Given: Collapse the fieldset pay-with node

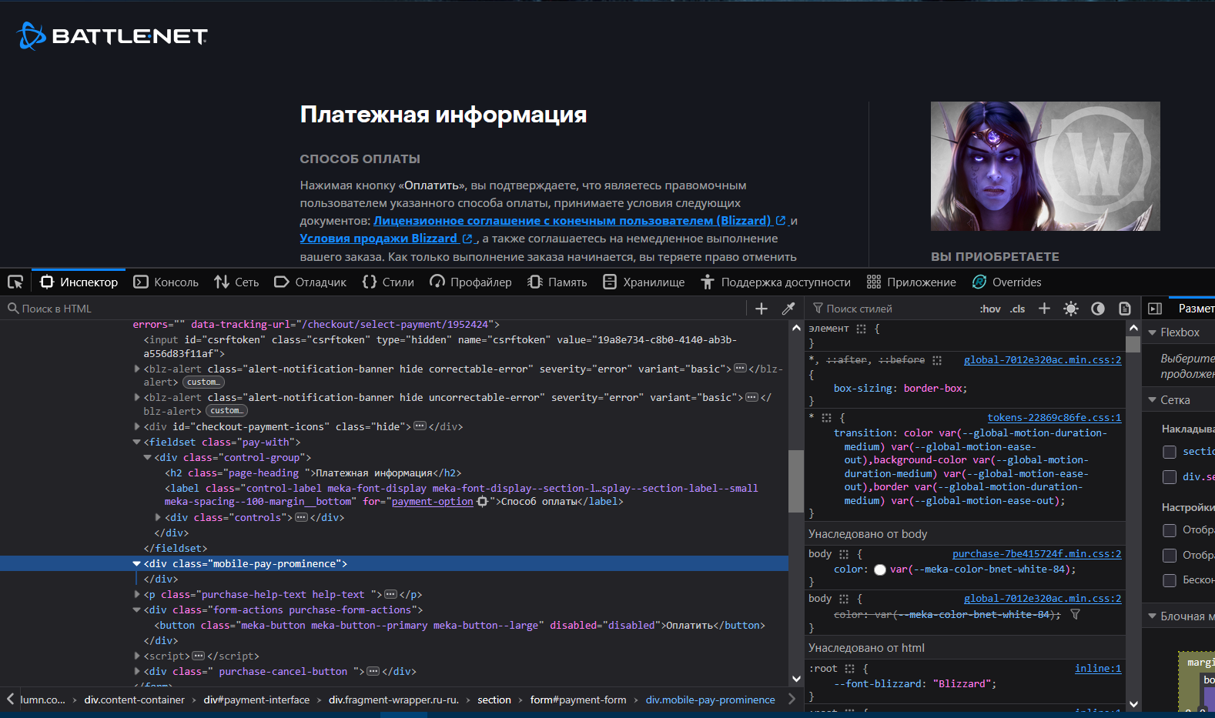Looking at the screenshot, I should tap(137, 442).
